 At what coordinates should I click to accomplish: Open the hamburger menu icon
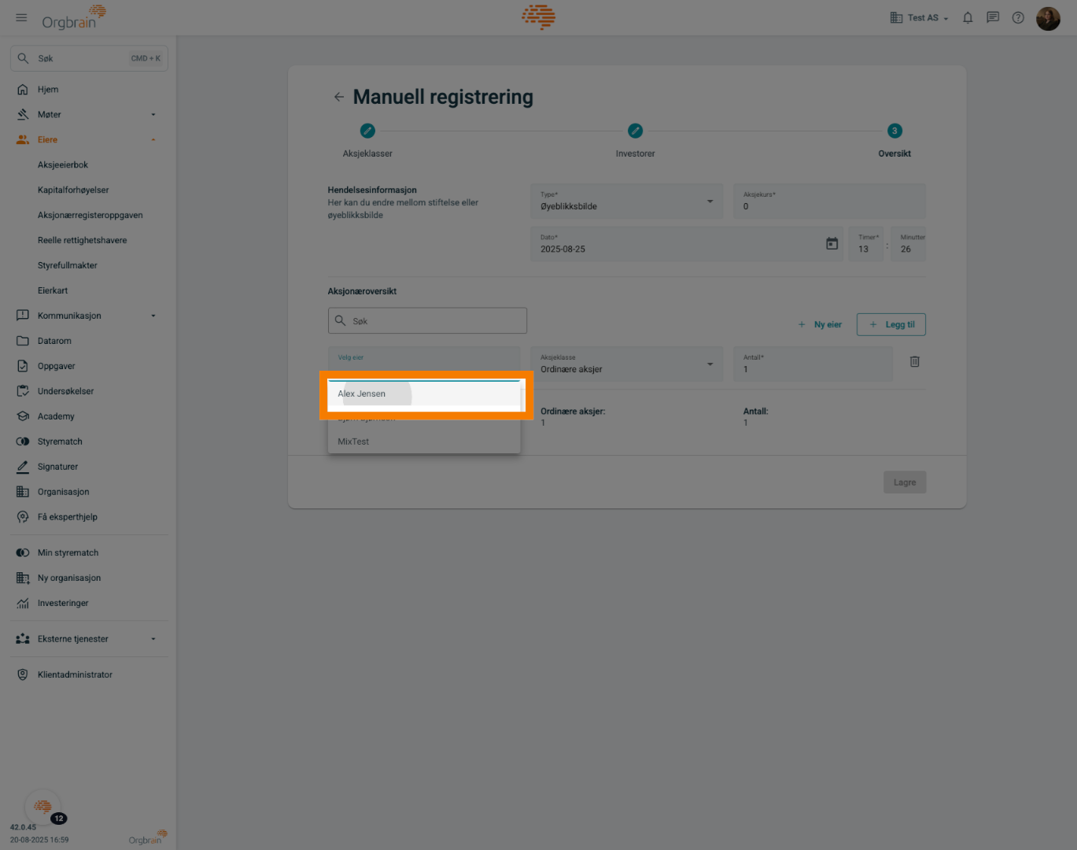pos(21,17)
